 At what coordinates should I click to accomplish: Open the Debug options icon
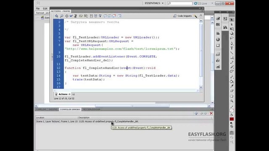(86, 16)
